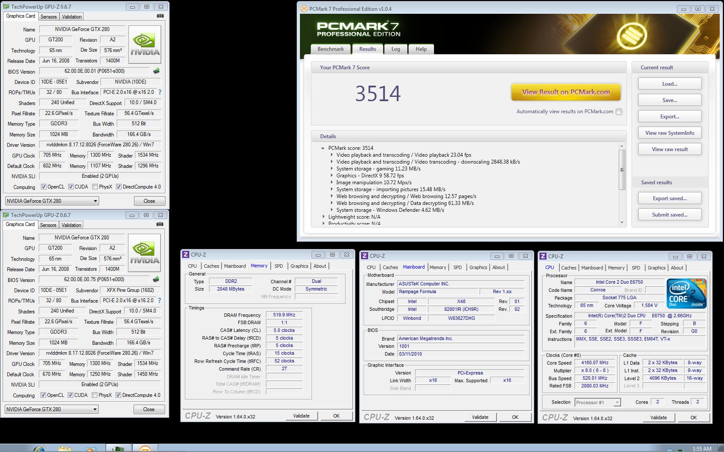Click Validate in CPU-Z Memory window
This screenshot has height=452, width=724.
pyautogui.click(x=301, y=416)
